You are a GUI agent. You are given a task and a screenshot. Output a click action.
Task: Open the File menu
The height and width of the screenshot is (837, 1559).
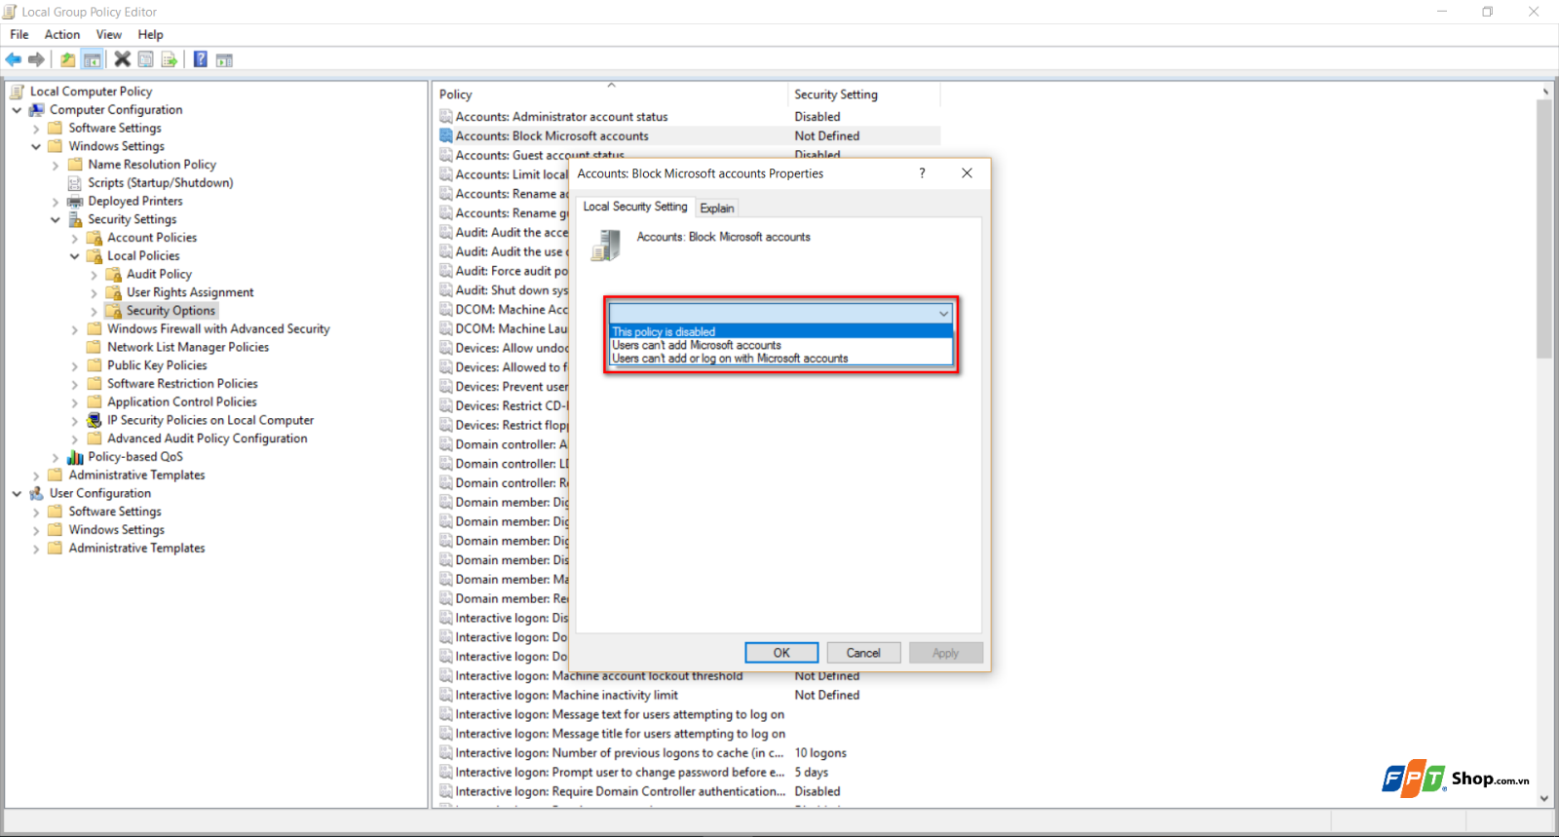pyautogui.click(x=19, y=35)
